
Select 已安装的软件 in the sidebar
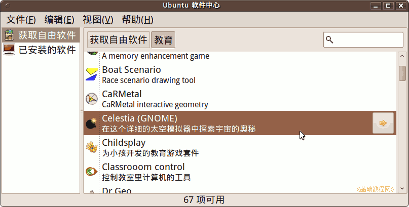pos(41,50)
